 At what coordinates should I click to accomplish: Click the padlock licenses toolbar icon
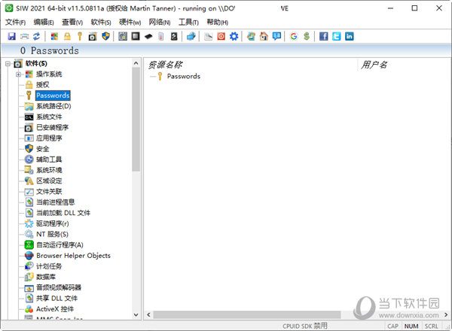coord(67,36)
